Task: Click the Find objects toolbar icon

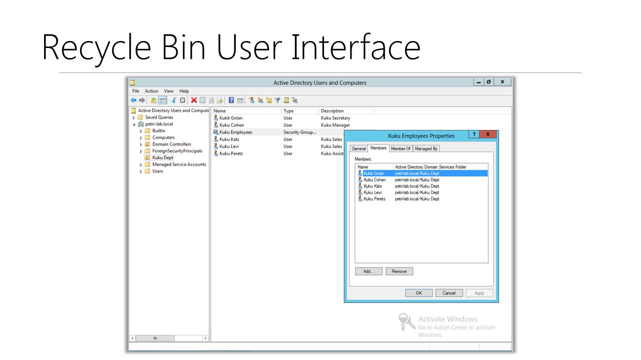Action: (x=286, y=100)
